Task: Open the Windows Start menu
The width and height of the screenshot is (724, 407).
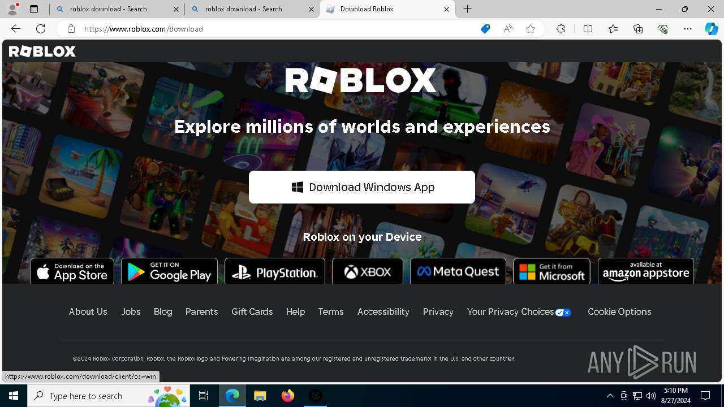Action: [14, 396]
